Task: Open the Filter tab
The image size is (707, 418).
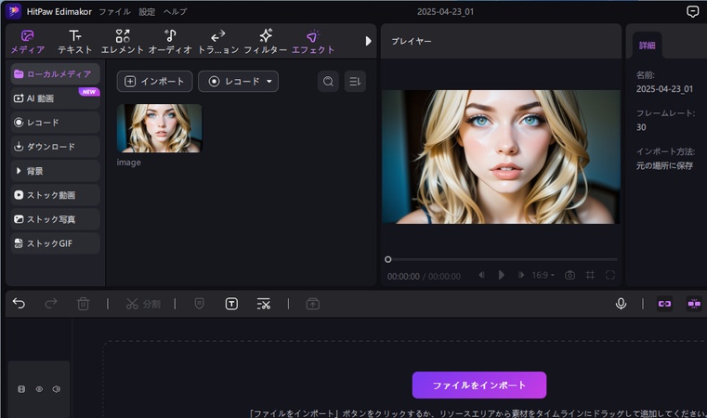Action: [266, 42]
